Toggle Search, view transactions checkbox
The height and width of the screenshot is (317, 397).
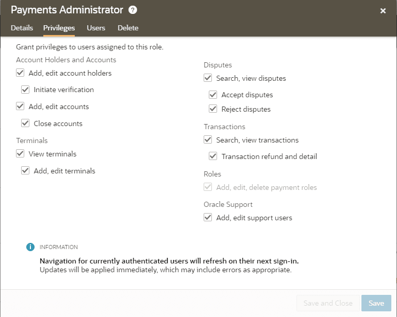click(208, 140)
